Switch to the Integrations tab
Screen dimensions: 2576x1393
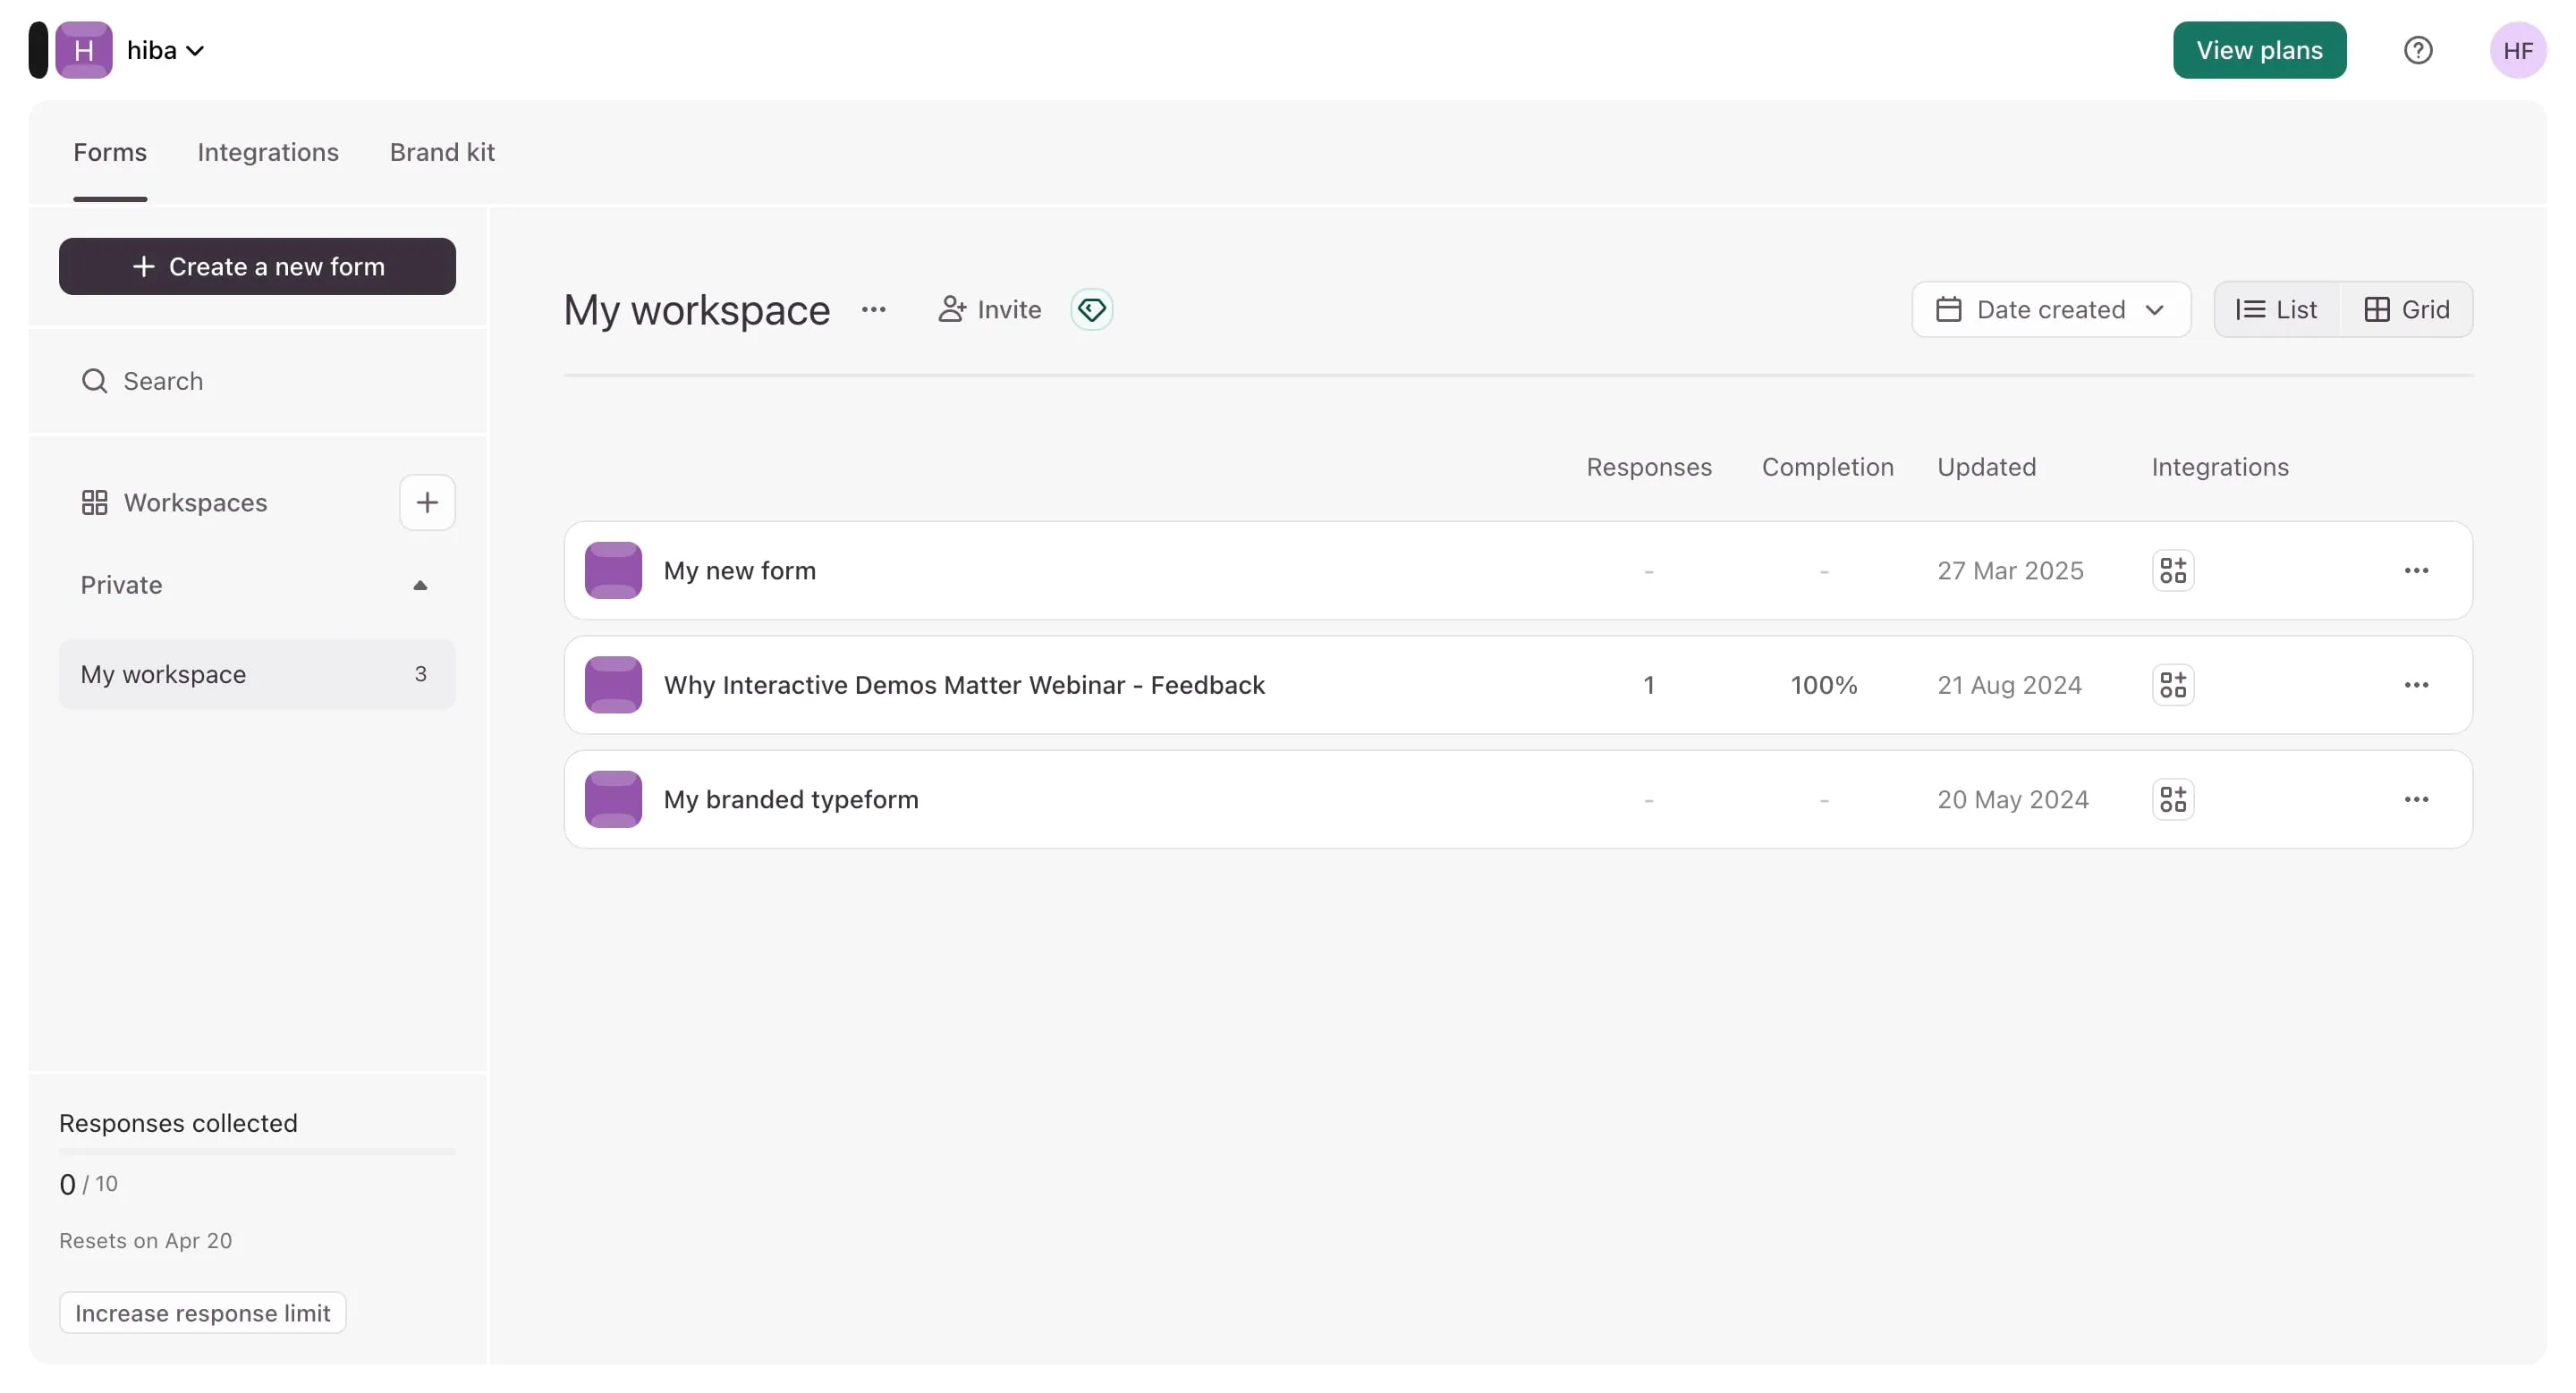tap(268, 152)
